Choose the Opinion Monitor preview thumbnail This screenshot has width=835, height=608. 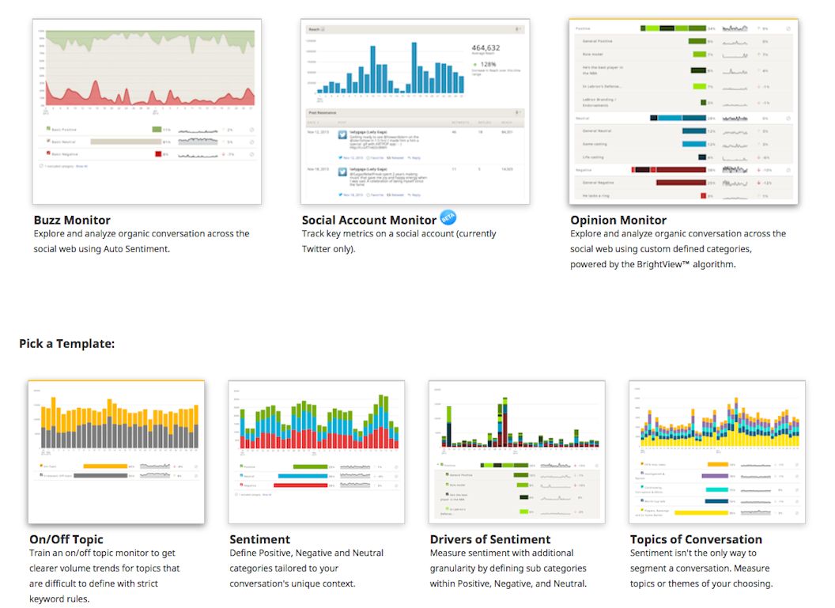[683, 111]
